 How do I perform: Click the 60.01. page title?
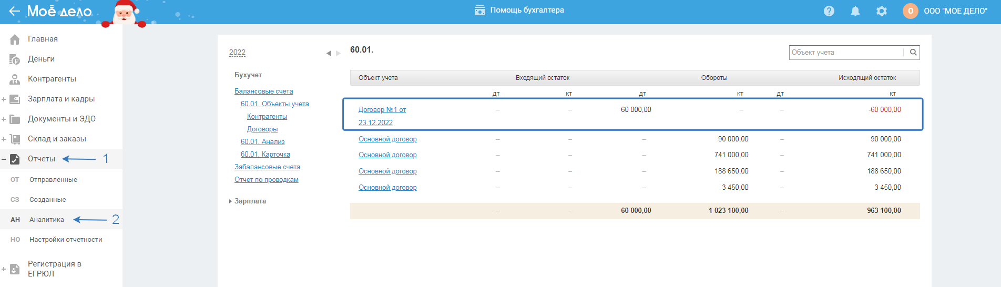362,50
